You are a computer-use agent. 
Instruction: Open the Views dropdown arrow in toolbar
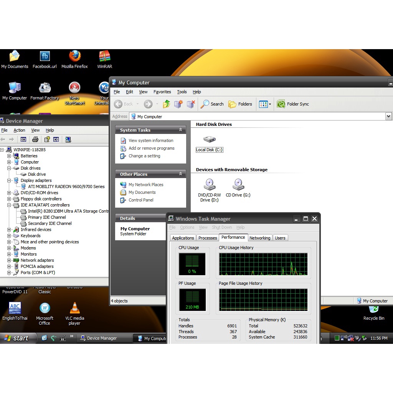tap(270, 104)
